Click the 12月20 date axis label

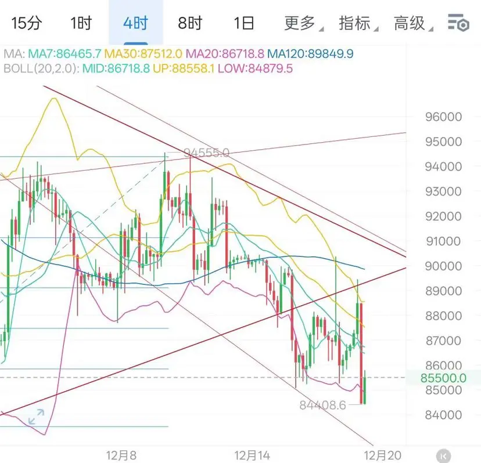pos(382,455)
